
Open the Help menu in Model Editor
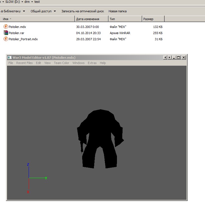point(103,63)
